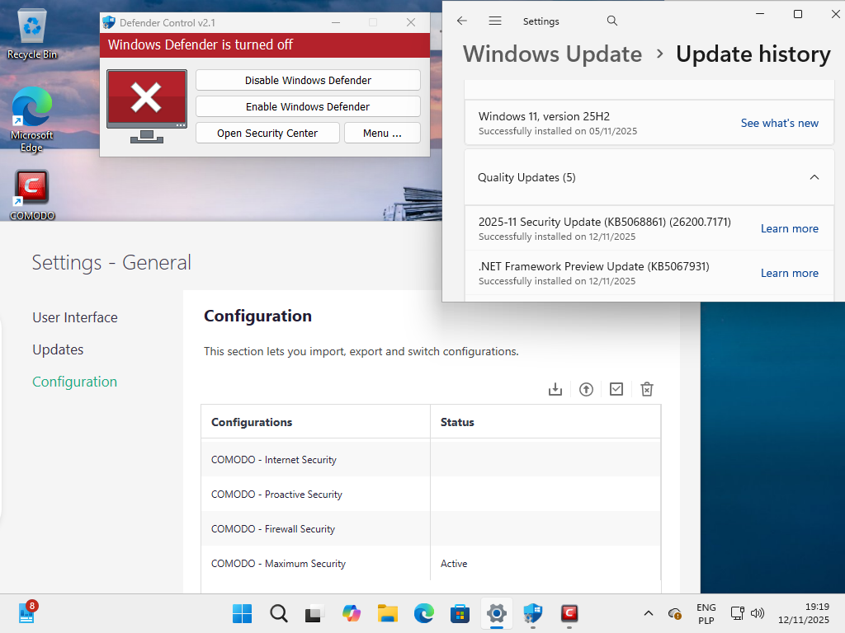Click 2025-11 Security Update (KB5068861) entry
Screen dimensions: 845x633
click(649, 228)
